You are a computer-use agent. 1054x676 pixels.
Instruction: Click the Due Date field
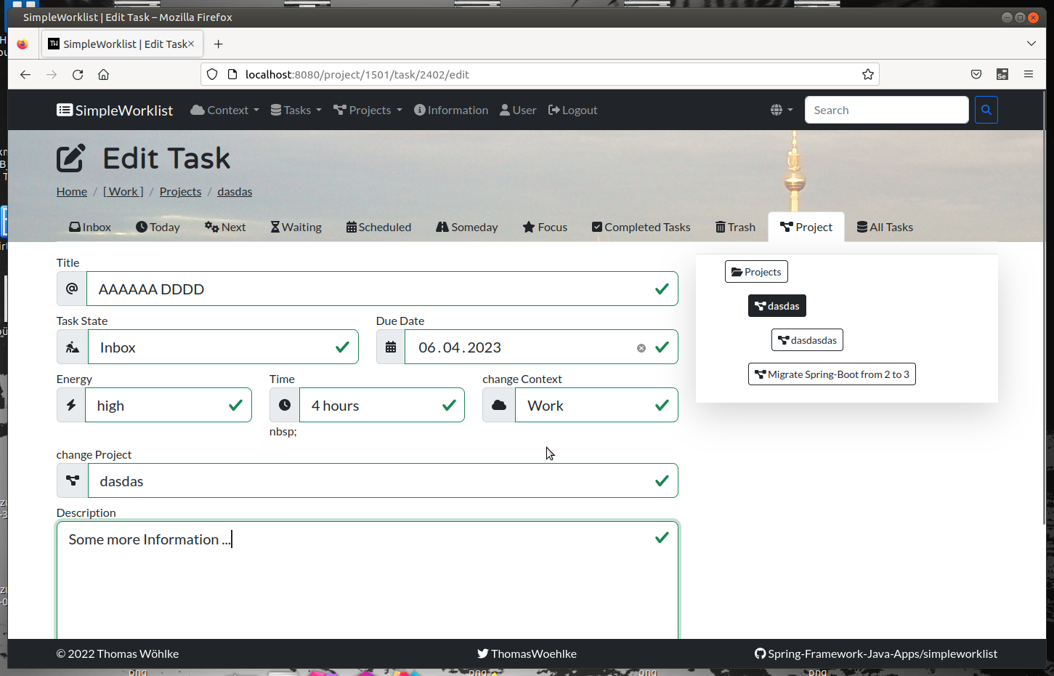(541, 347)
